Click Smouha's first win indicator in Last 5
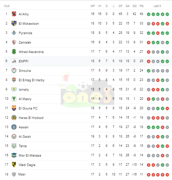The height and width of the screenshot is (180, 172). coord(149,71)
